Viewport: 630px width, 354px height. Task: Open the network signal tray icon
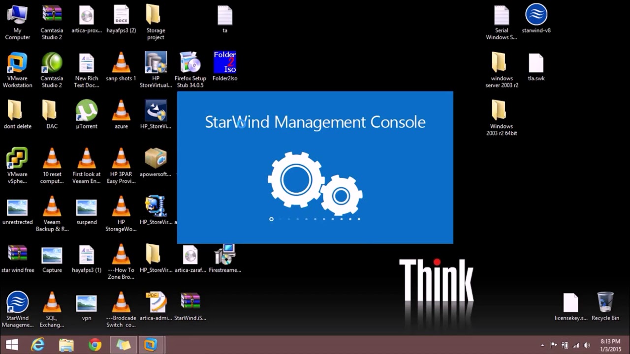[x=576, y=345]
